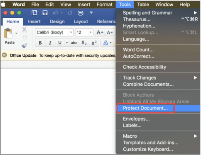Select Protect Document in the Tools menu

pos(145,108)
